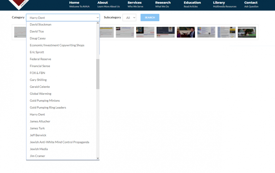275x173 pixels.
Task: Click the category list scrollbar thumb
Action: tap(98, 74)
